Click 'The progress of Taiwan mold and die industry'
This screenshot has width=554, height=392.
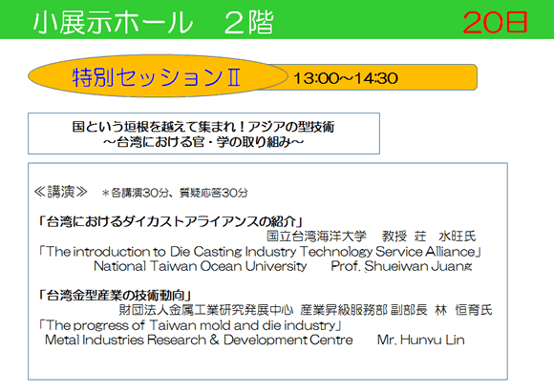(190, 324)
